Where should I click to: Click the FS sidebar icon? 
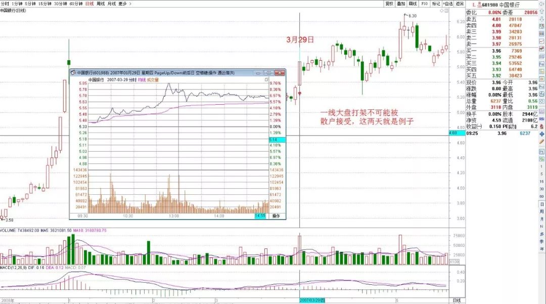click(x=541, y=152)
